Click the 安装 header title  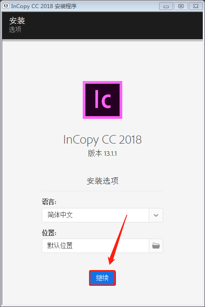[x=17, y=21]
